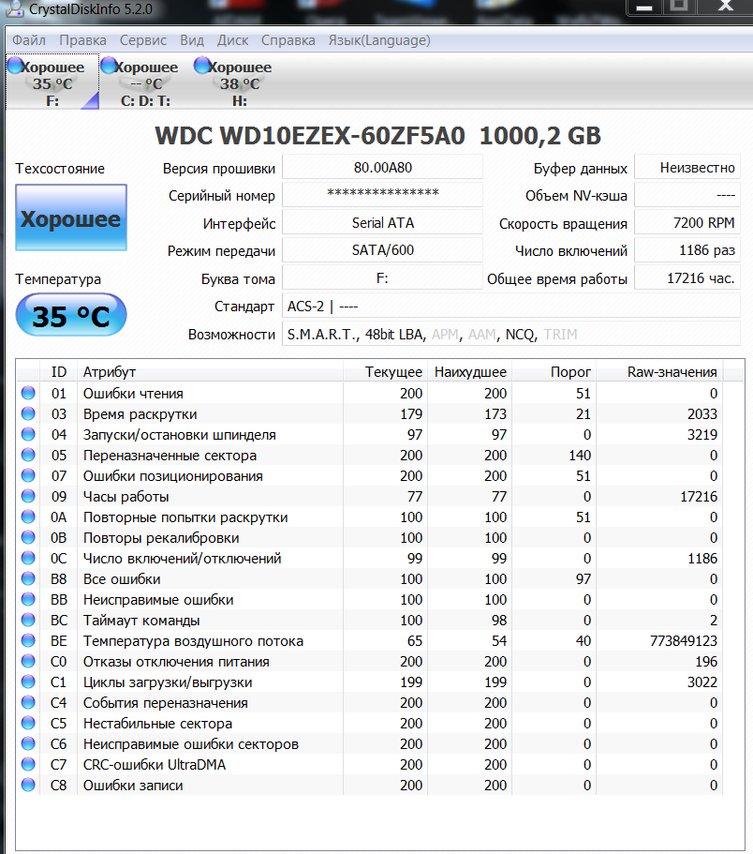The width and height of the screenshot is (753, 854).
Task: Click the Буква тома field showing F:
Action: (382, 278)
